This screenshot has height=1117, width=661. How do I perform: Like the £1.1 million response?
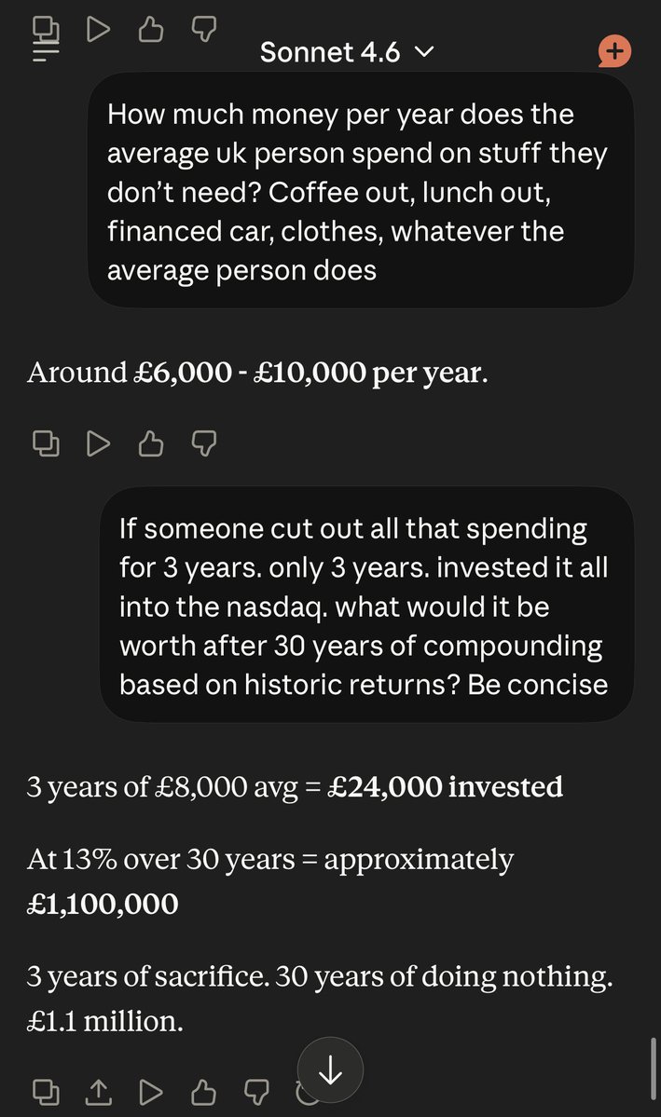202,1090
